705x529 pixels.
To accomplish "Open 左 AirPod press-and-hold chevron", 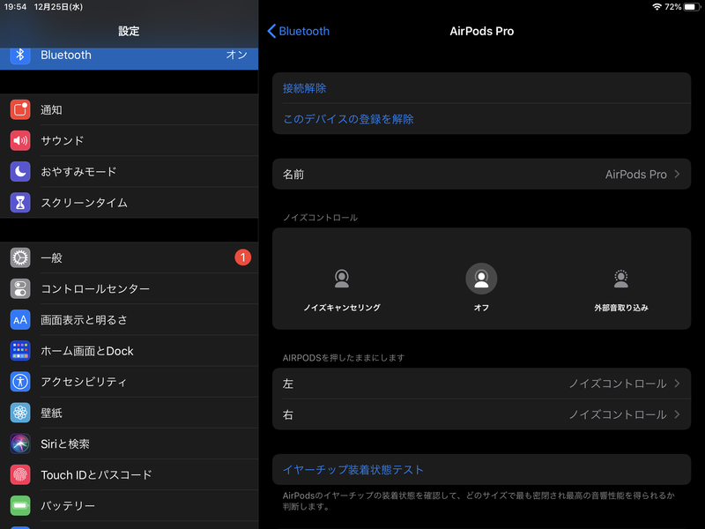I will [677, 384].
